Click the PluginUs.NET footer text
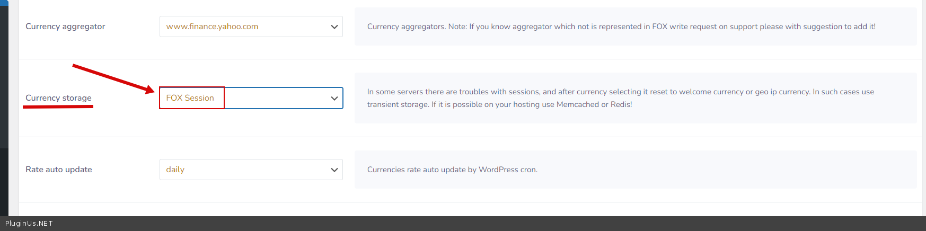Screen dimensions: 926x231 [29, 224]
